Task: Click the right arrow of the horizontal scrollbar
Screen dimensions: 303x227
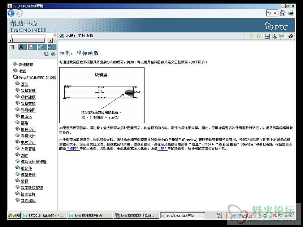Action: 51,40
